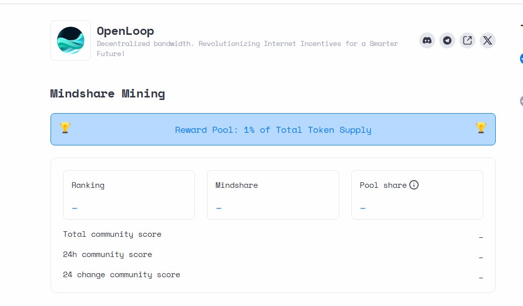Select the Ranking stat card
The width and height of the screenshot is (523, 306).
[x=129, y=194]
